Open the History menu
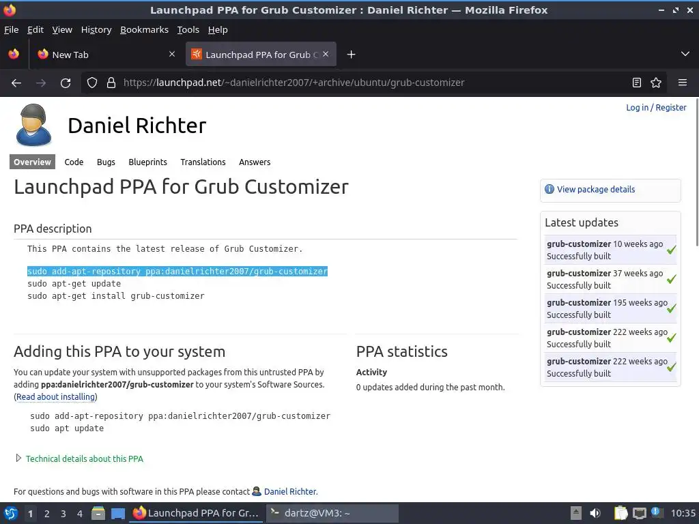The image size is (699, 524). coord(96,29)
